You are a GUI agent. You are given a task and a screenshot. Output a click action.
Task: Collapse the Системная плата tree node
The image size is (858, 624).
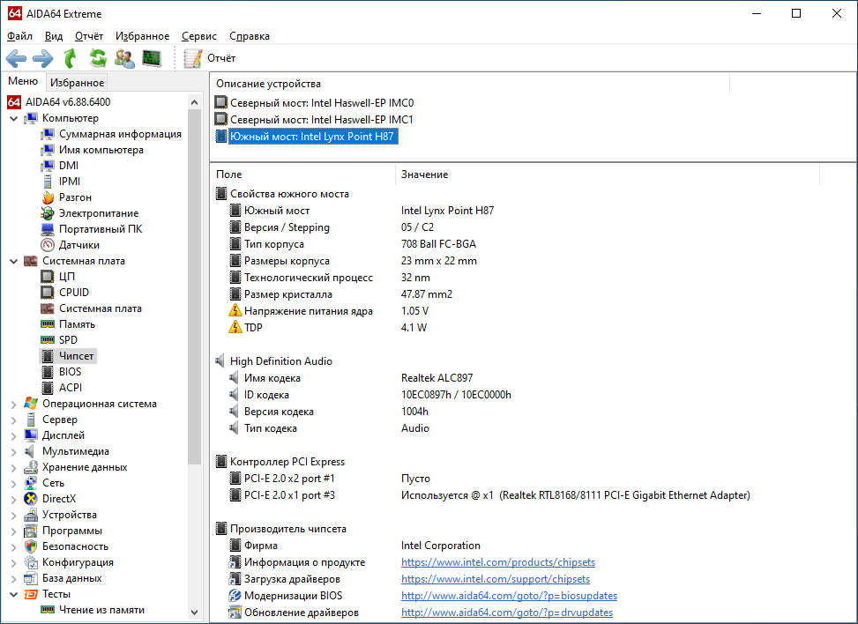[14, 261]
